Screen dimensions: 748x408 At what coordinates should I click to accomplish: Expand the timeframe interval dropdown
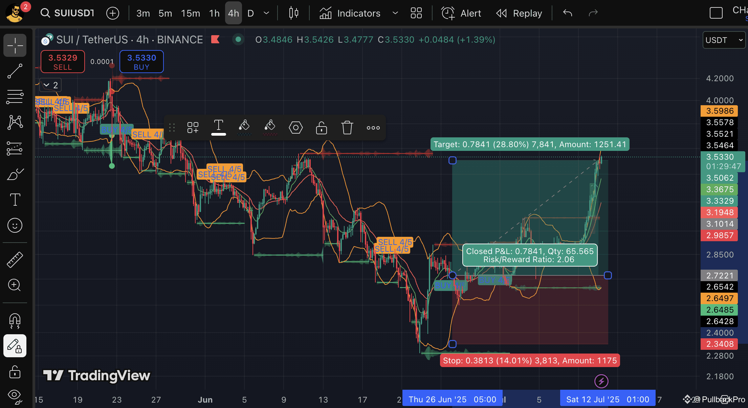click(266, 13)
